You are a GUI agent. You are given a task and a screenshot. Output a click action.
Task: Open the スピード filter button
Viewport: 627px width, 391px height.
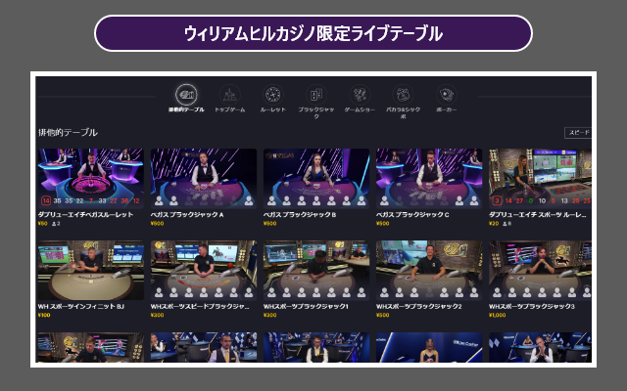[x=578, y=132]
